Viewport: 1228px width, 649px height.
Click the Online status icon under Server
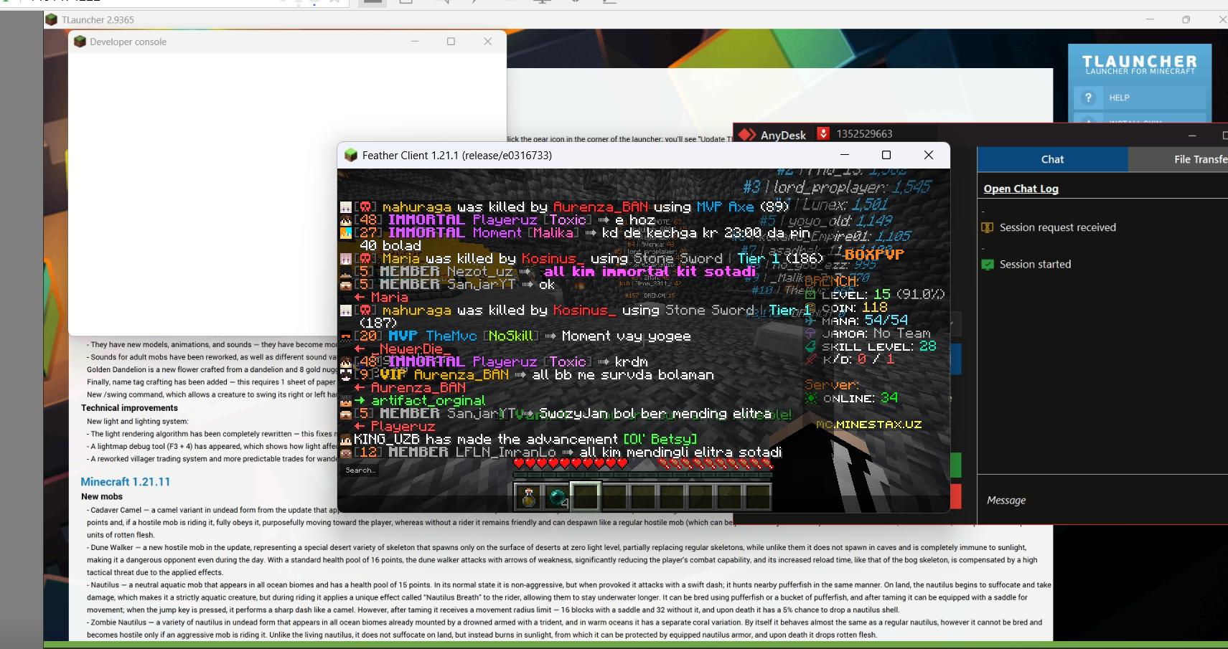point(811,398)
